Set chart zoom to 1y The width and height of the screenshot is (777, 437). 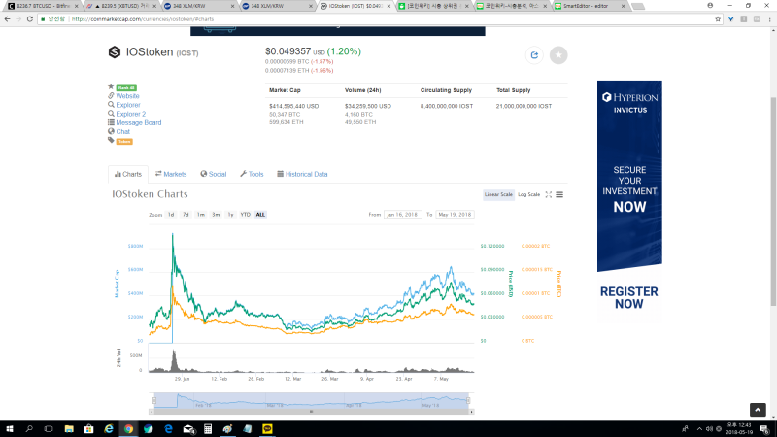point(230,215)
